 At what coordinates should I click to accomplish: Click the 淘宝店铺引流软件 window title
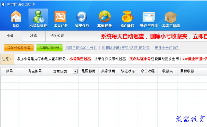(21, 4)
